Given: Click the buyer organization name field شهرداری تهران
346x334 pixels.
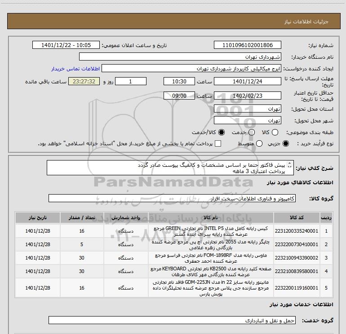Looking at the screenshot, I should 180,56.
